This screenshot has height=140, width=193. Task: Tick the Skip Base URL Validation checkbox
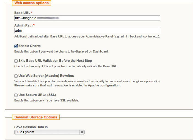point(16,61)
